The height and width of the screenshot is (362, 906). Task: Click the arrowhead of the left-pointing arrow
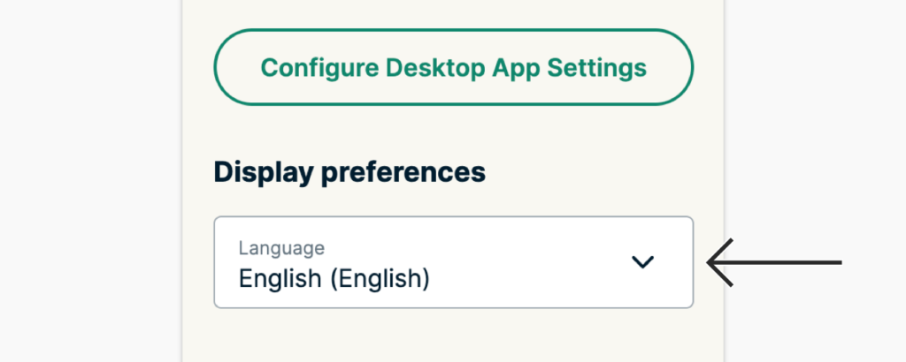click(x=717, y=262)
